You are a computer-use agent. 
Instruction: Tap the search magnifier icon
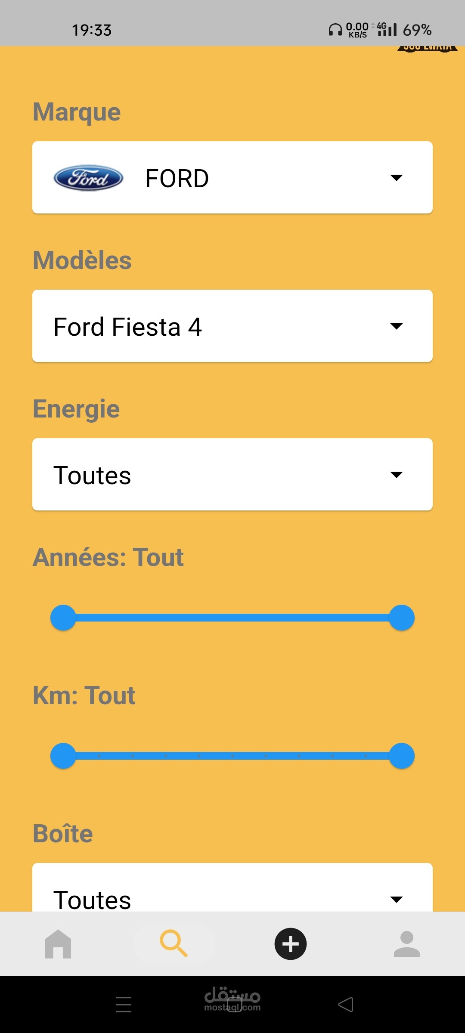click(174, 943)
